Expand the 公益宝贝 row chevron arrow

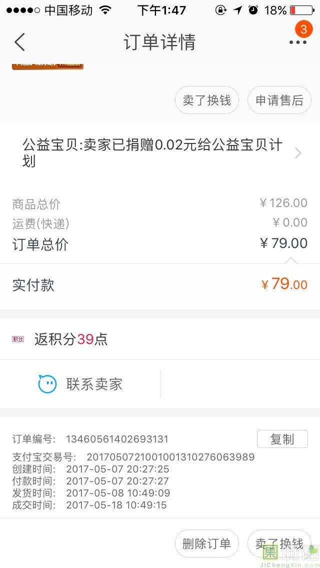coord(298,153)
